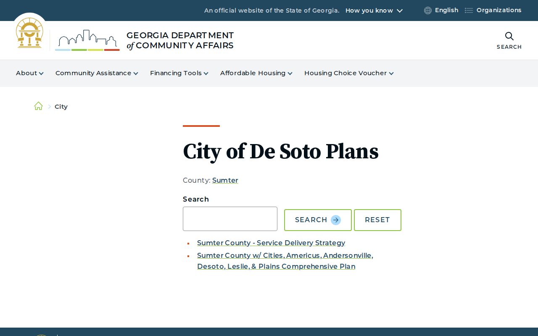Click Georgia Department of Community Affairs title
This screenshot has height=336, width=538.
coord(180,40)
